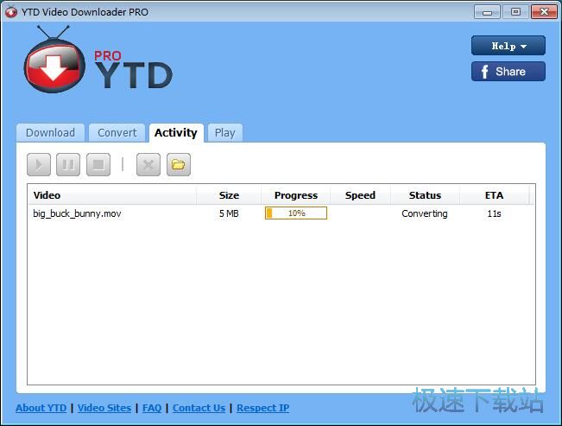
Task: Open the Video Sites link
Action: click(x=104, y=408)
